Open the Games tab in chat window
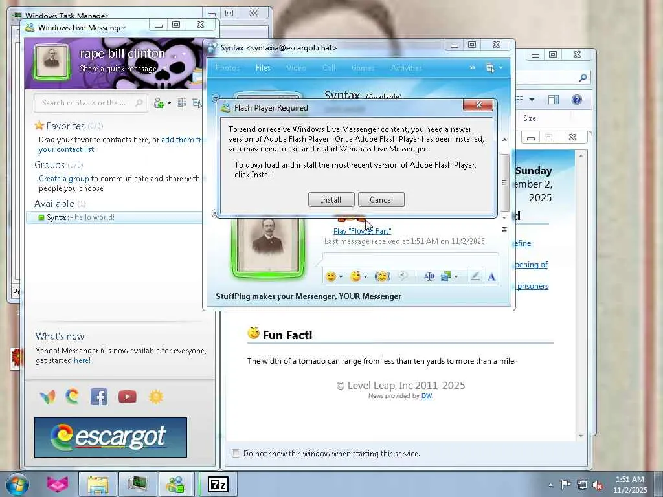663x497 pixels. tap(363, 67)
